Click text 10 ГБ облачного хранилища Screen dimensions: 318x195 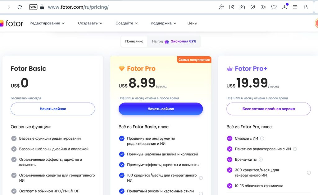259,186
